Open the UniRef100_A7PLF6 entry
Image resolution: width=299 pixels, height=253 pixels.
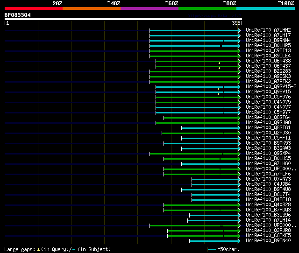pyautogui.click(x=268, y=174)
